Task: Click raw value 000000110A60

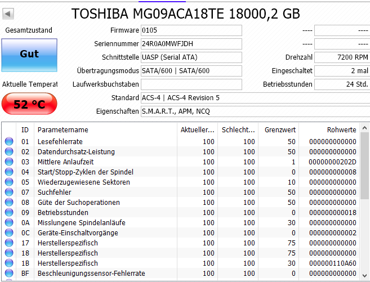Action: click(x=333, y=263)
